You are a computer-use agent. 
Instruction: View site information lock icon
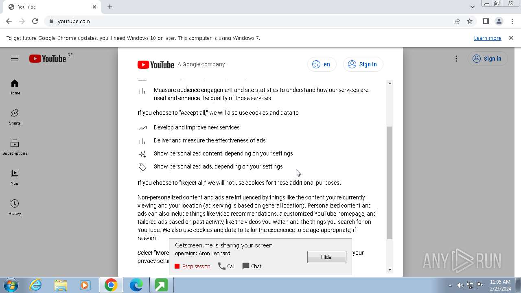click(51, 21)
